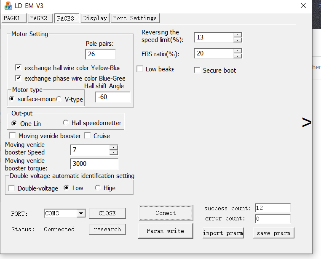Open the Port Settings tab
The image size is (321, 259).
(135, 18)
